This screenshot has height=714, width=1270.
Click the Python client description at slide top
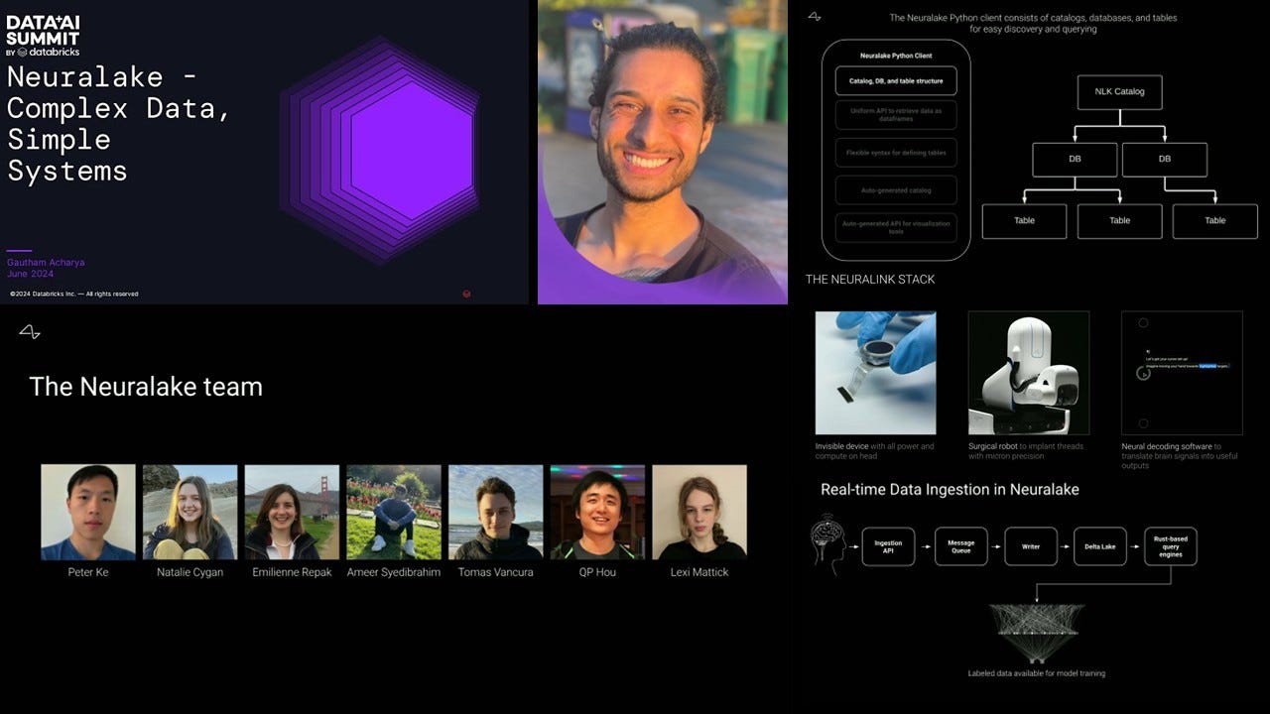(x=1033, y=24)
